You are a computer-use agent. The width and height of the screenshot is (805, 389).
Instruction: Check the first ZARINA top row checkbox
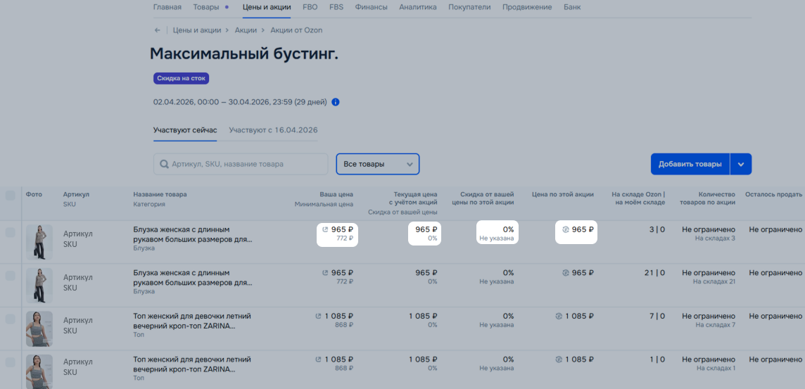coord(11,319)
